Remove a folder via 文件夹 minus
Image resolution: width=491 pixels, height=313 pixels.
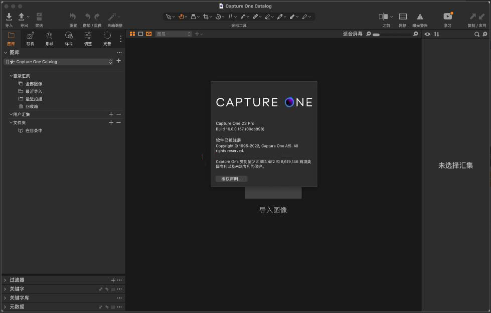(119, 122)
